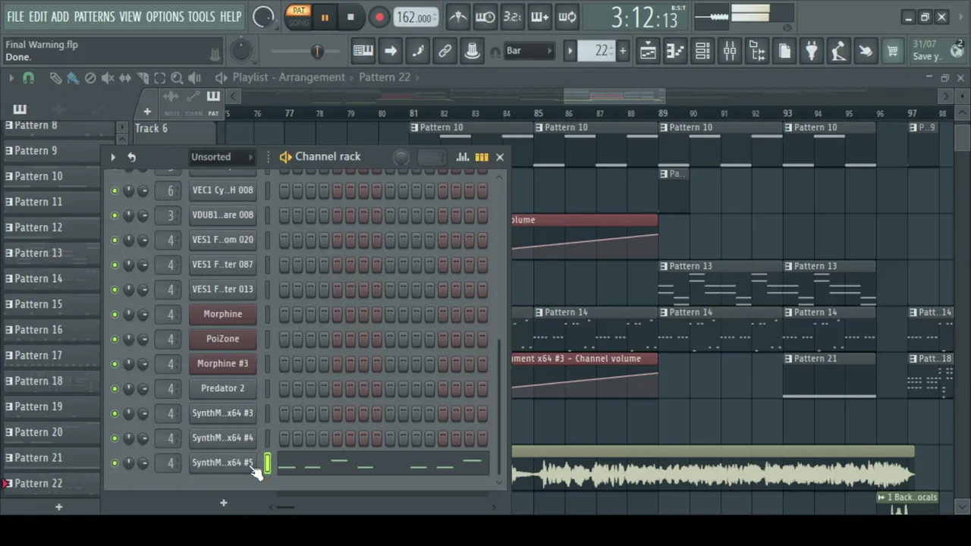Open the EDIT menu
This screenshot has height=546, width=971.
tap(38, 17)
